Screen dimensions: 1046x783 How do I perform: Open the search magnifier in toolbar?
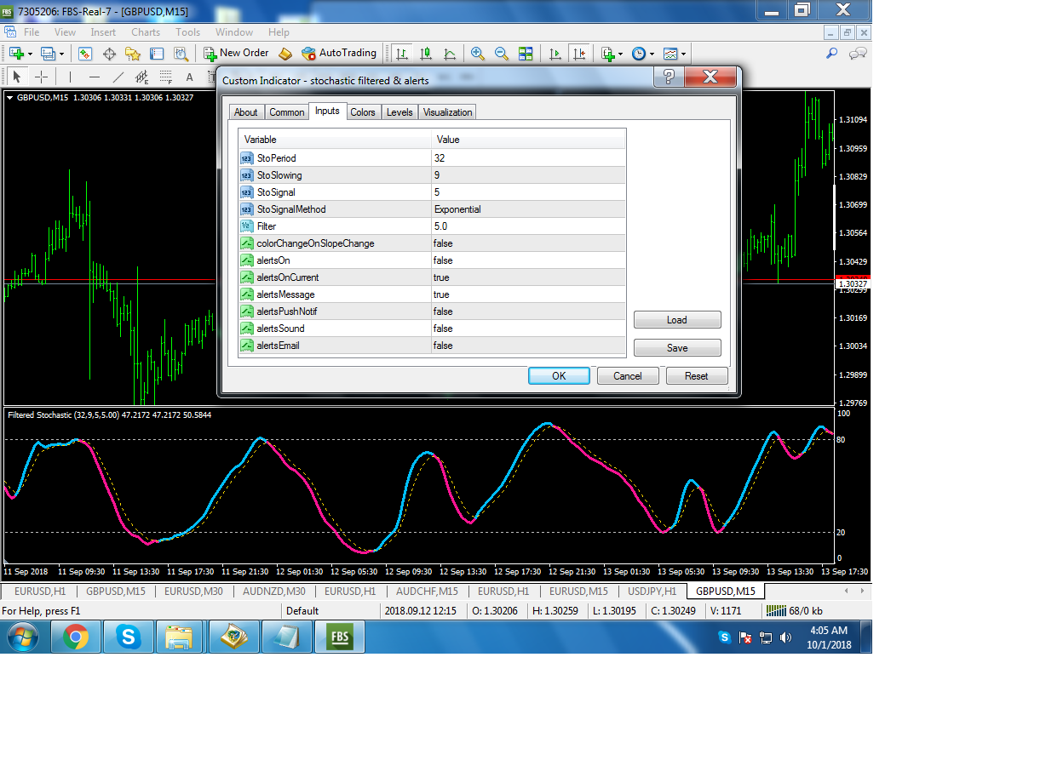click(x=832, y=54)
